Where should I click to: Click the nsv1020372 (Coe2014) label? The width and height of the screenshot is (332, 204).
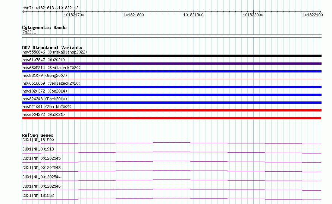[x=45, y=91]
